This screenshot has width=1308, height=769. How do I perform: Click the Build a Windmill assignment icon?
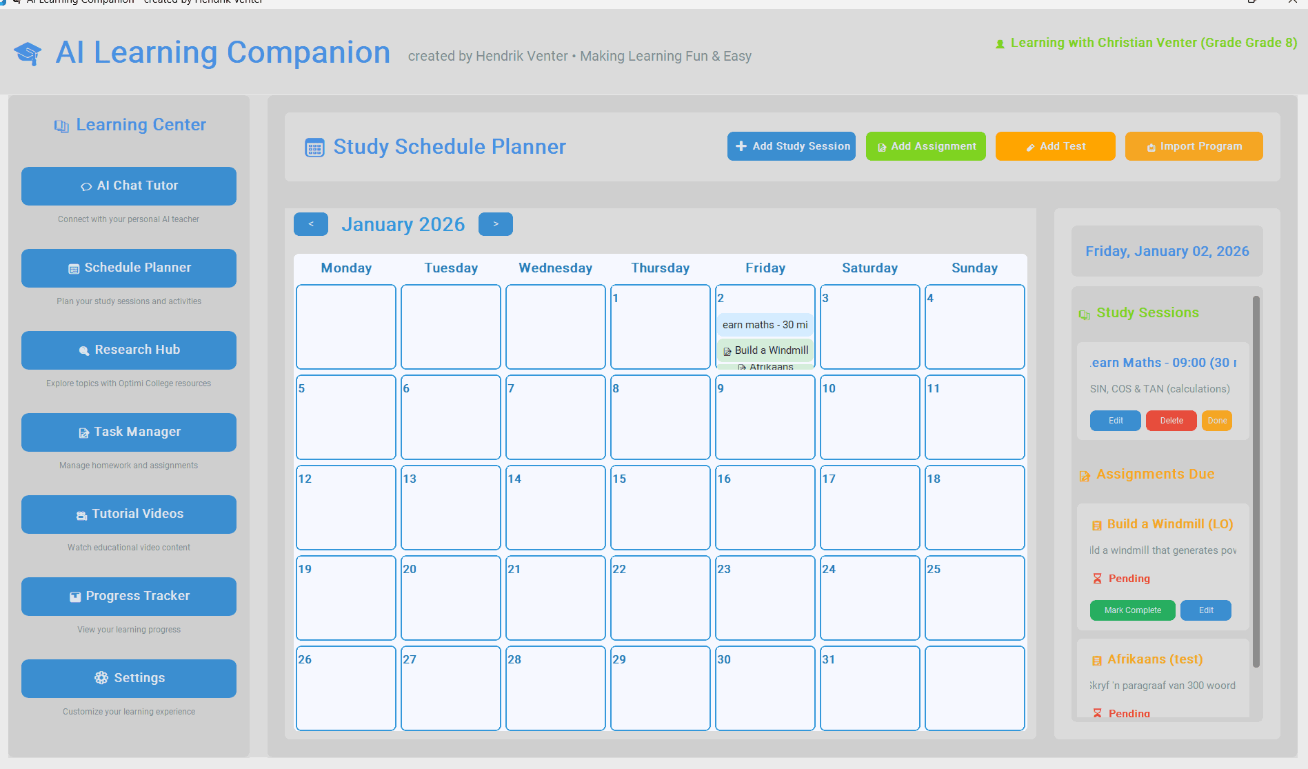tap(1096, 525)
